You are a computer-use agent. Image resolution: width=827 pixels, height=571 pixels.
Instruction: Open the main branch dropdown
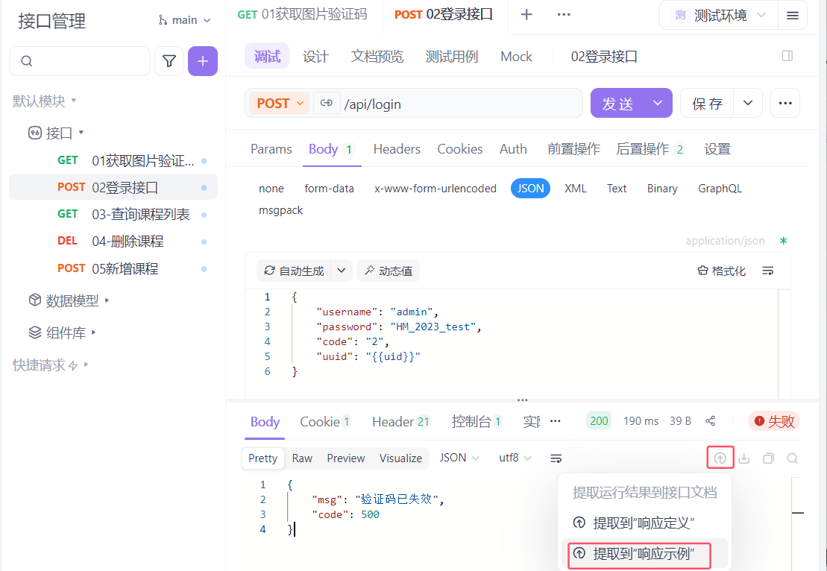[185, 20]
